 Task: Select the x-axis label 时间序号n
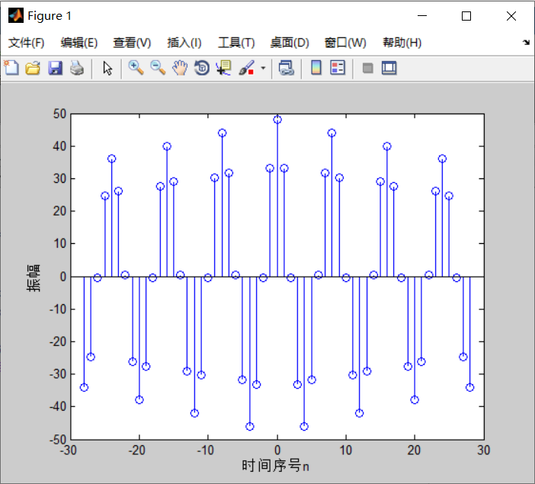[275, 466]
